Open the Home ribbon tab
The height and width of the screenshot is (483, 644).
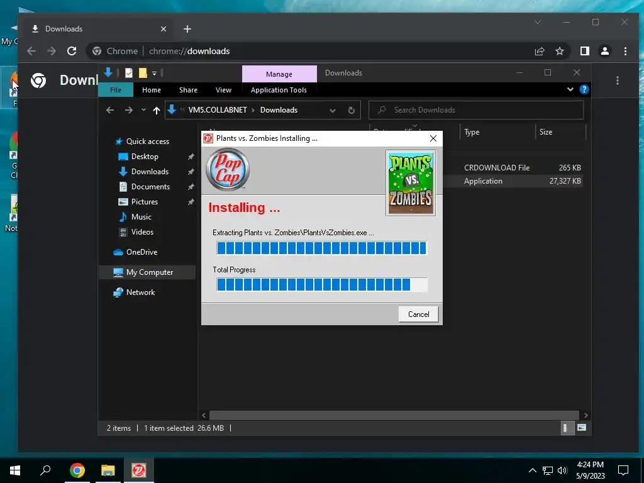(x=151, y=90)
